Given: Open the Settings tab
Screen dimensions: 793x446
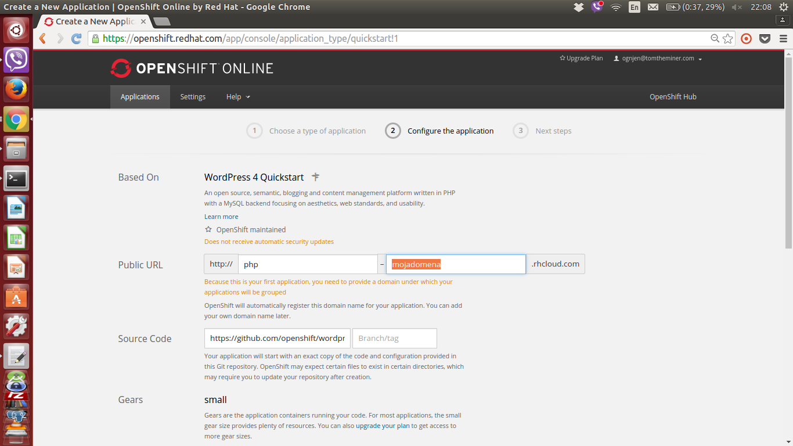Looking at the screenshot, I should tap(193, 97).
